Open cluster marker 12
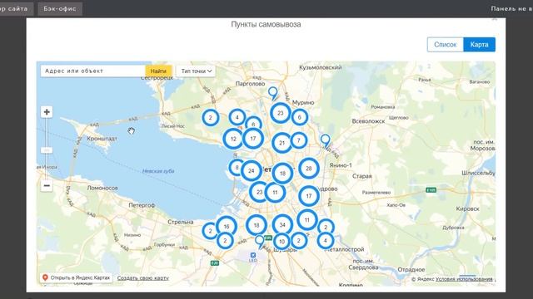 coord(233,139)
